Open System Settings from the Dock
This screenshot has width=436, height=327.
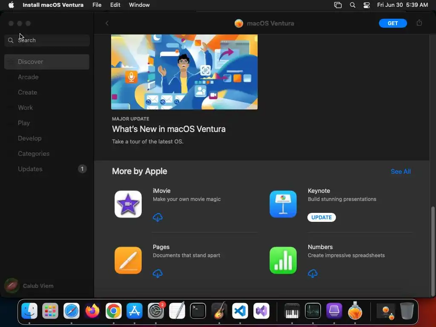coord(156,310)
